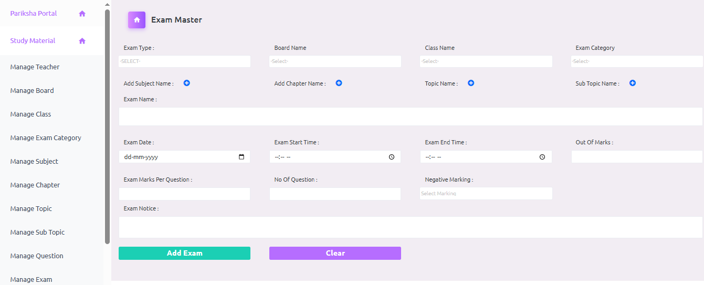This screenshot has height=285, width=704.
Task: Open Manage Teacher in sidebar
Action: [35, 67]
